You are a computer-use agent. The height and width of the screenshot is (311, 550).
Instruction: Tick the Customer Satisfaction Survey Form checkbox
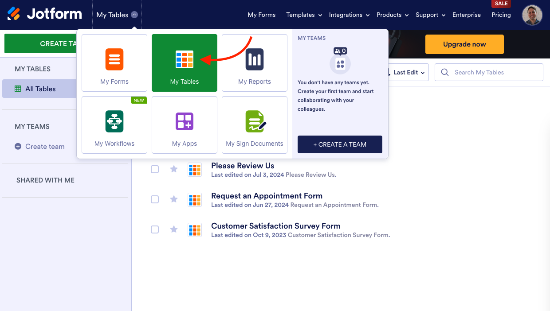(x=155, y=229)
